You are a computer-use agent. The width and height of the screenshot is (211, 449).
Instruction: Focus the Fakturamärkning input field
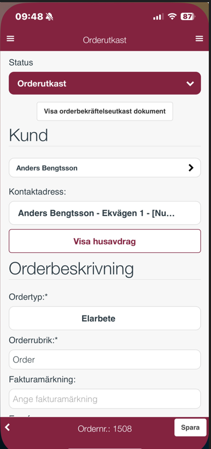point(105,399)
